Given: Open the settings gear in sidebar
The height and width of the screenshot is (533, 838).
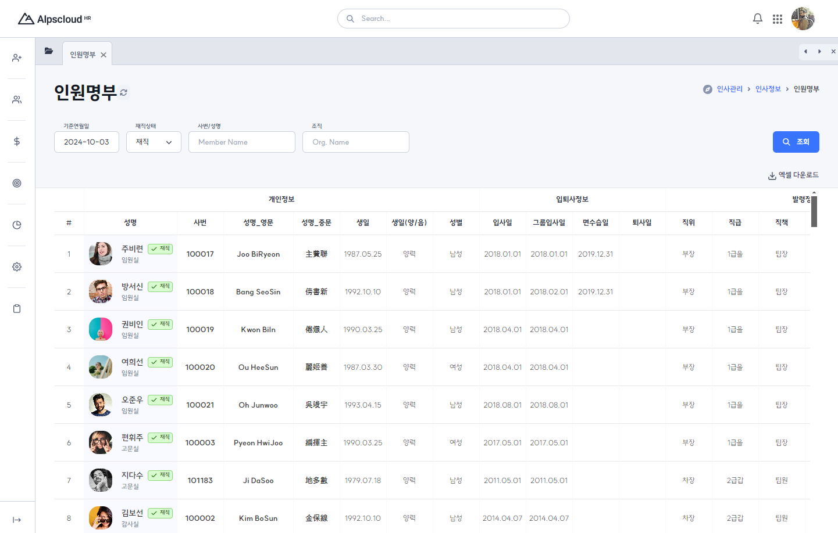Looking at the screenshot, I should click(17, 267).
